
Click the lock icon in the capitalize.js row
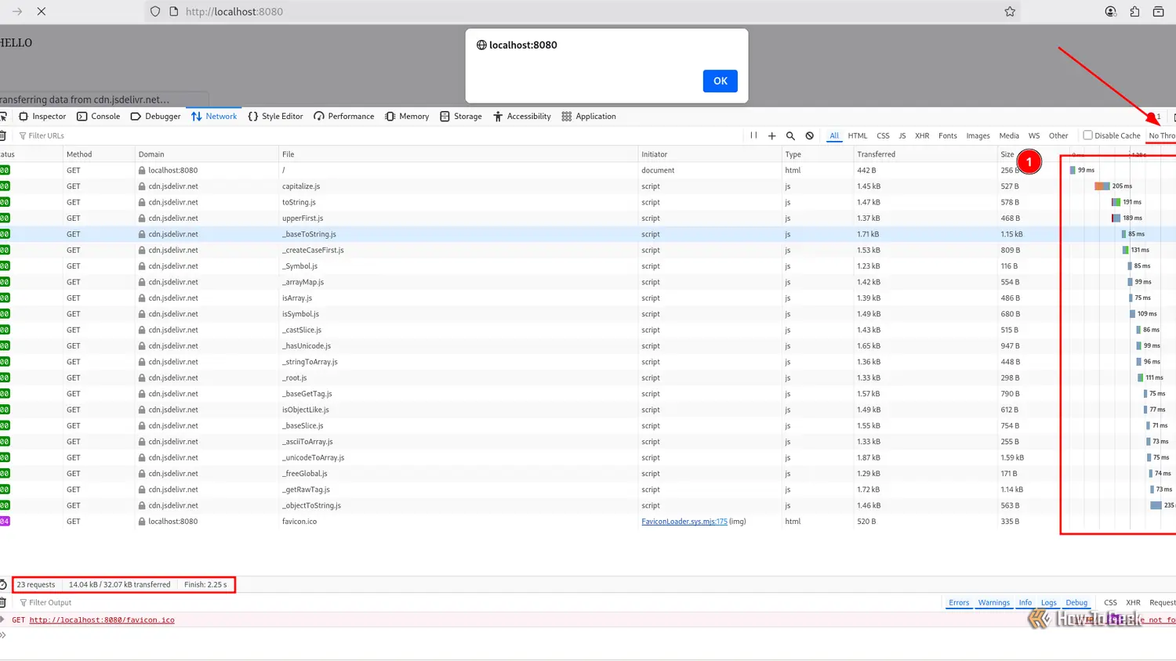(142, 186)
